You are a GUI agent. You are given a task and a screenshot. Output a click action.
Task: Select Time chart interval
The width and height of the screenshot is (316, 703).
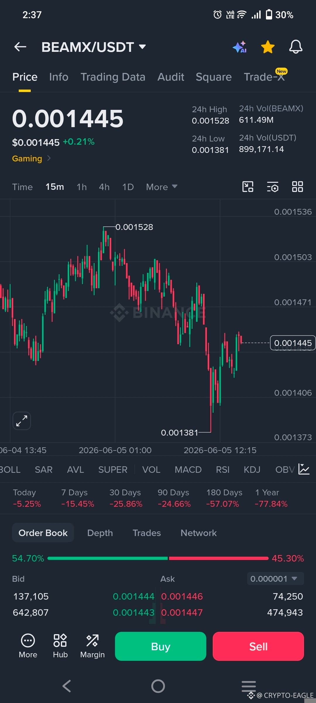coord(22,187)
